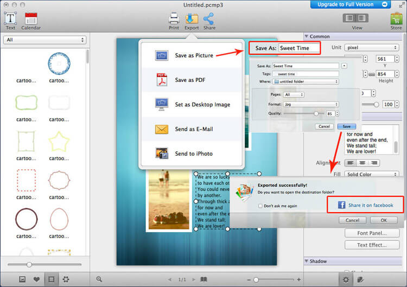Viewport: 407px width, 287px height.
Task: Open the frames tab icon
Action: (51, 279)
